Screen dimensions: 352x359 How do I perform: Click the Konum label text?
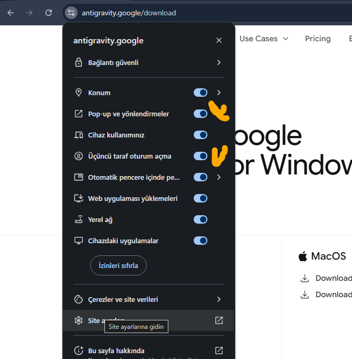point(99,93)
